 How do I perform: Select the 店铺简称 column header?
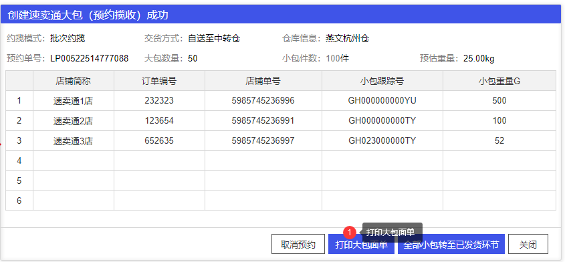click(74, 81)
